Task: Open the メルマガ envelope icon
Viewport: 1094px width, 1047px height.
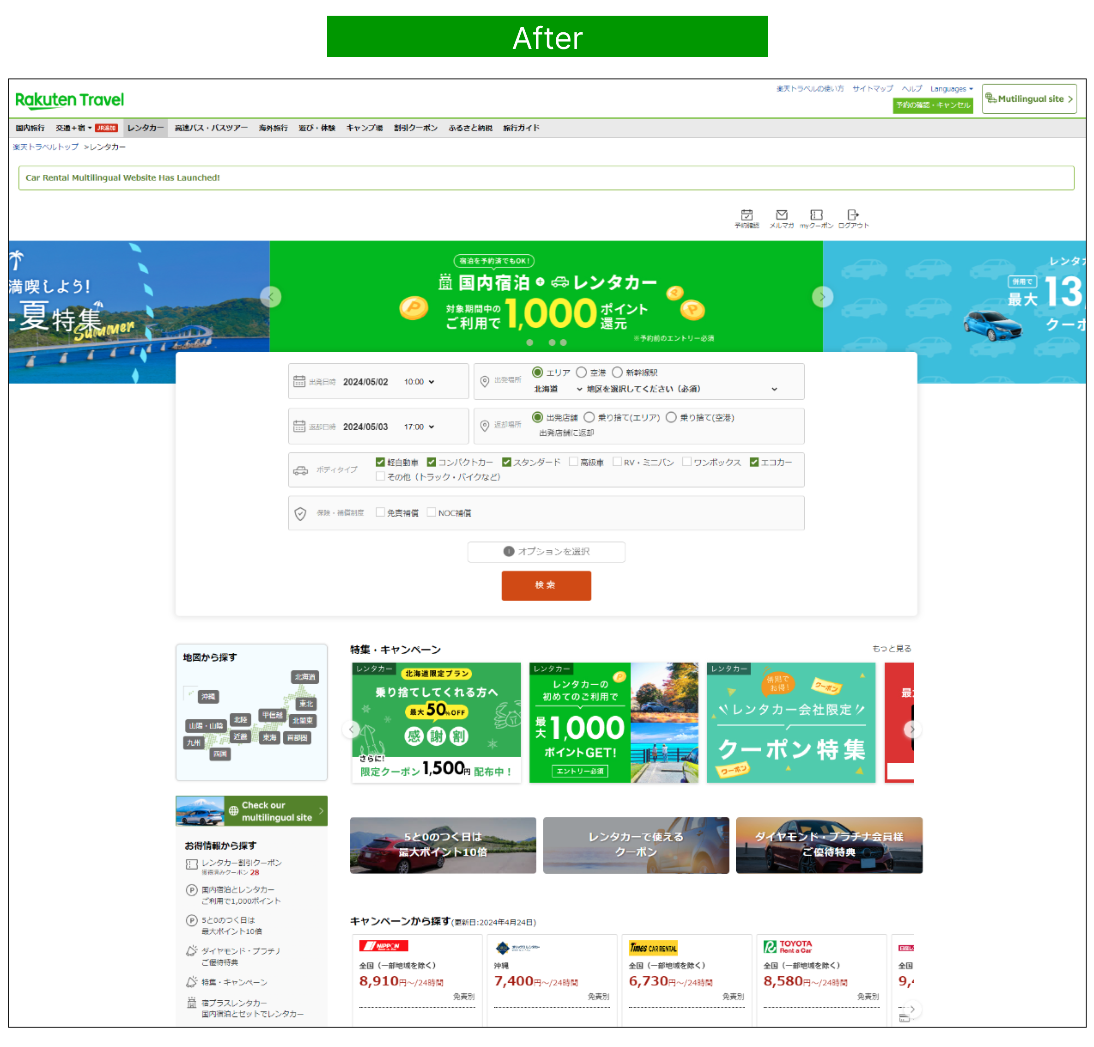Action: (x=781, y=216)
